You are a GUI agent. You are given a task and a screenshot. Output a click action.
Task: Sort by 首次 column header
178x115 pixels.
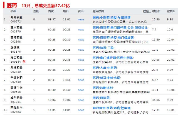(x=51, y=11)
